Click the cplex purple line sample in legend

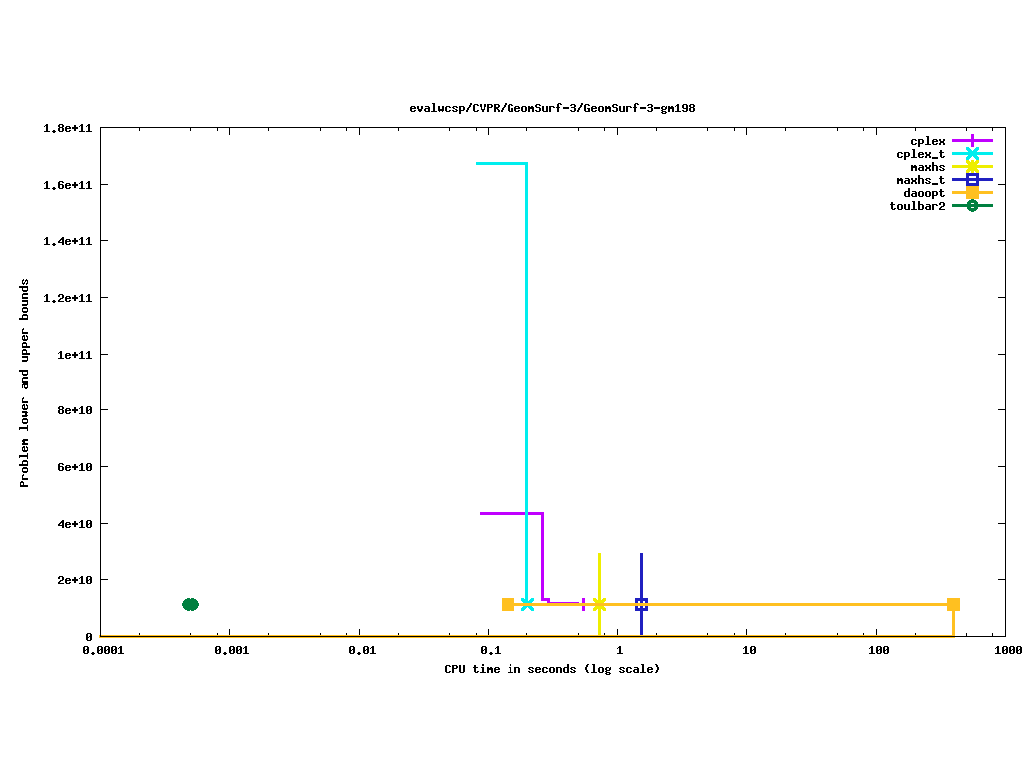coord(972,141)
